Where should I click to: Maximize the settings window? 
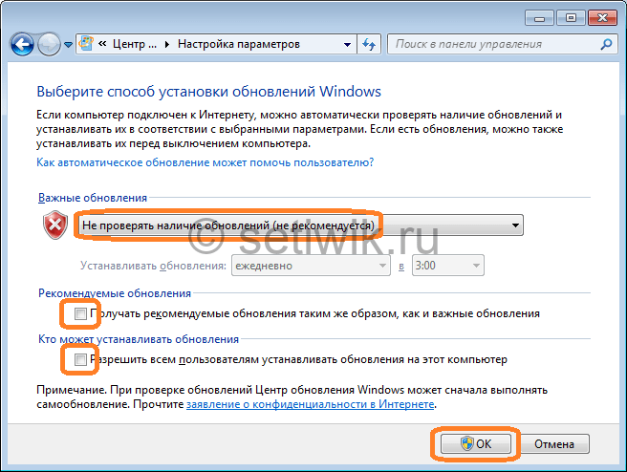pos(571,18)
